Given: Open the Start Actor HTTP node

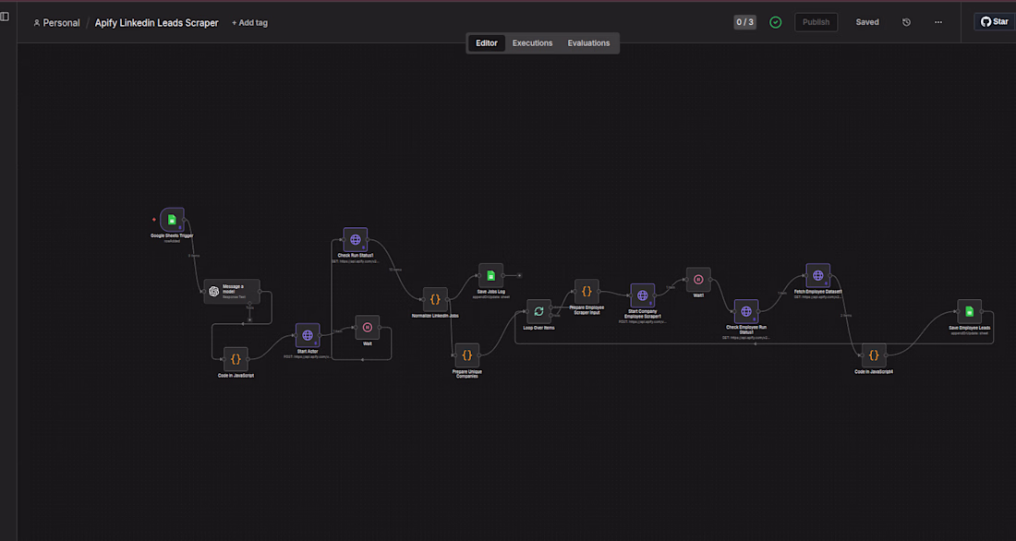Looking at the screenshot, I should pos(308,336).
